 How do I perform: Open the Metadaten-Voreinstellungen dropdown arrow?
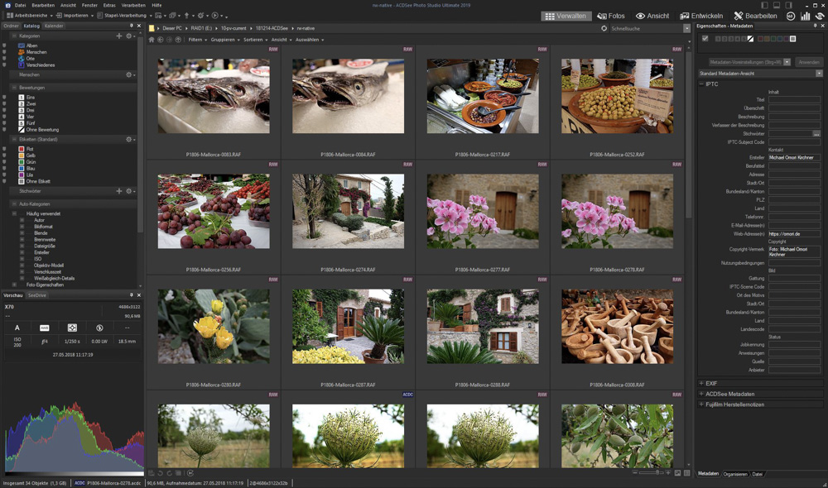[787, 62]
